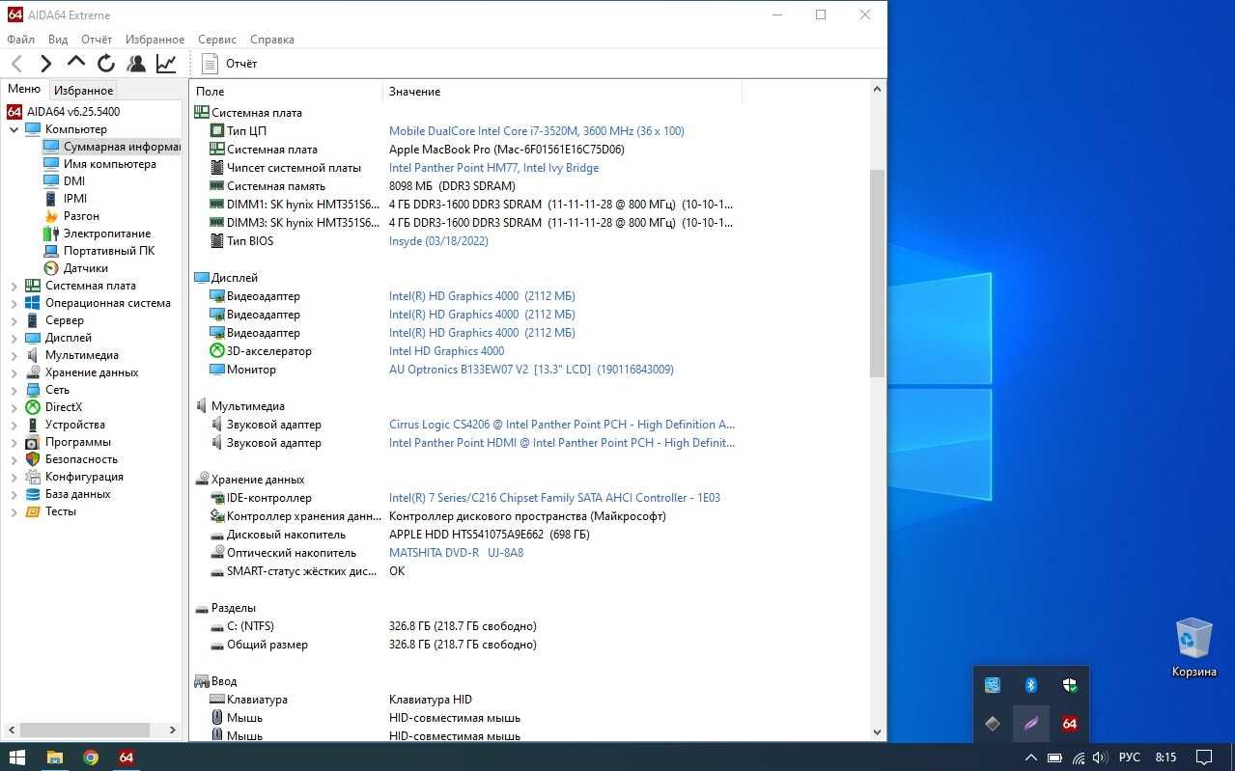Collapse the Компьютер tree node
Image resolution: width=1235 pixels, height=771 pixels.
(x=14, y=129)
